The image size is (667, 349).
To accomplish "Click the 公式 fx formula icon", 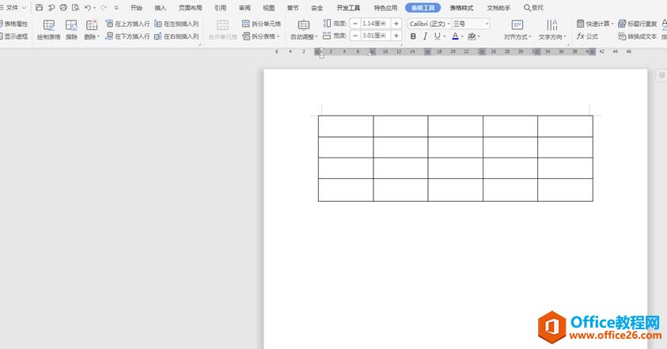I will [587, 36].
